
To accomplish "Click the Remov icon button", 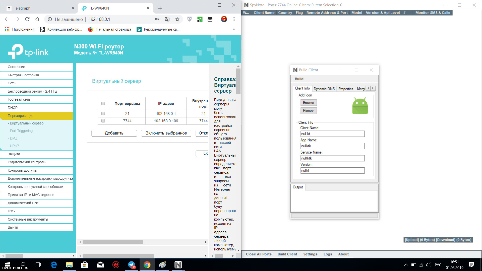I will [x=309, y=111].
